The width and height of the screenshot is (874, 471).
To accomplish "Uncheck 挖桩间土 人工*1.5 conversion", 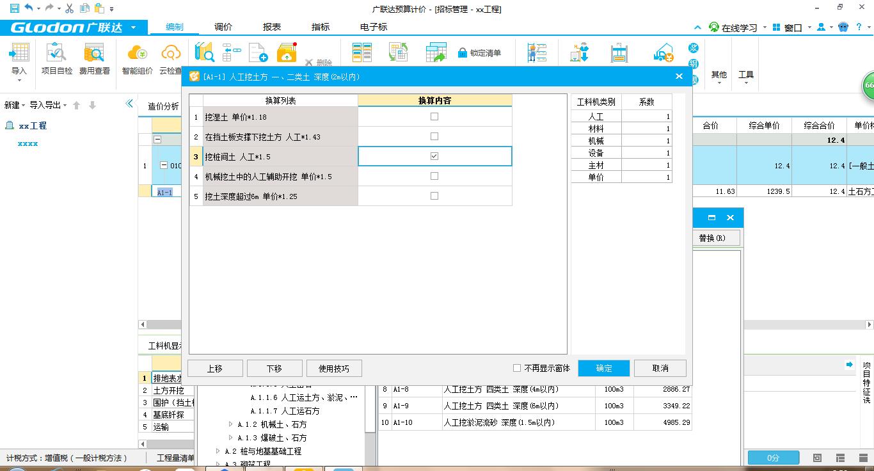I will [434, 157].
